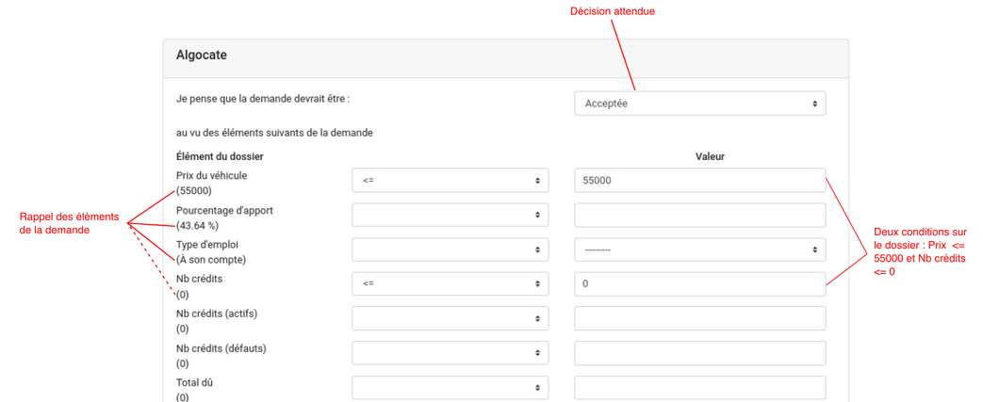Open the Nb crédits operator dropdown set to <=
983x402 pixels.
coord(450,283)
